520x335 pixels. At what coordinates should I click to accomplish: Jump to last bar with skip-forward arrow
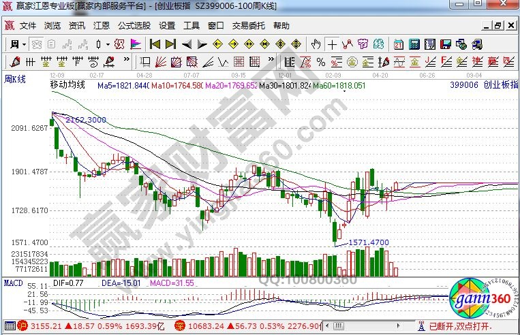click(x=171, y=44)
